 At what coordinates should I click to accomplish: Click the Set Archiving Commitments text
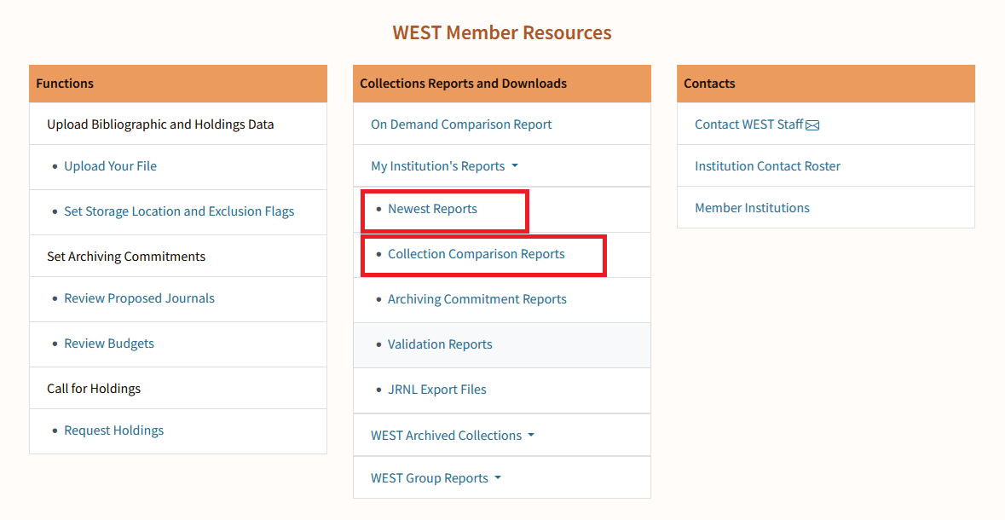coord(126,257)
